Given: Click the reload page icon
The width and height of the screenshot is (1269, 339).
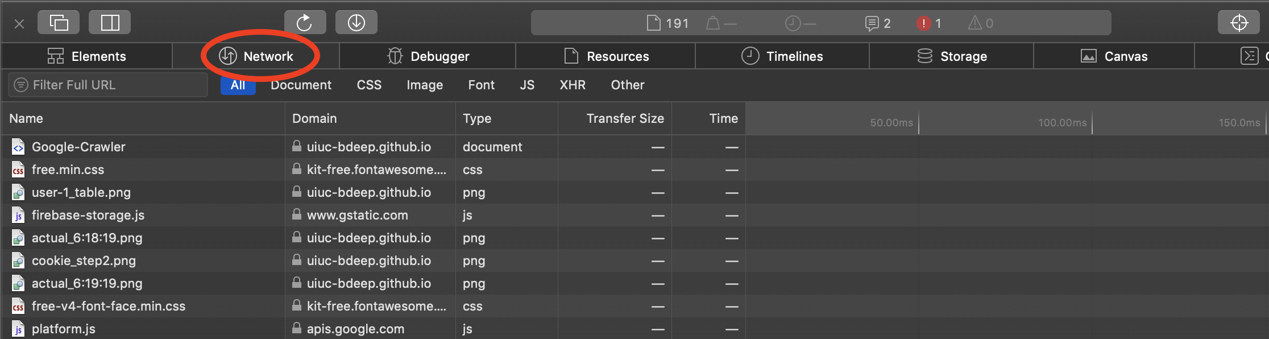Looking at the screenshot, I should pyautogui.click(x=305, y=23).
